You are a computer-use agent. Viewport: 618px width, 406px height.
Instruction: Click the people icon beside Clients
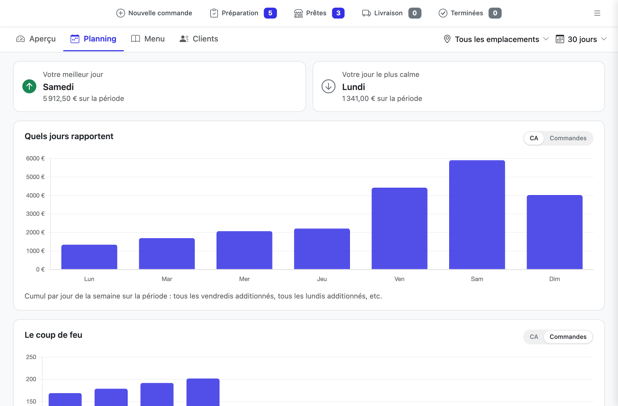click(x=184, y=39)
